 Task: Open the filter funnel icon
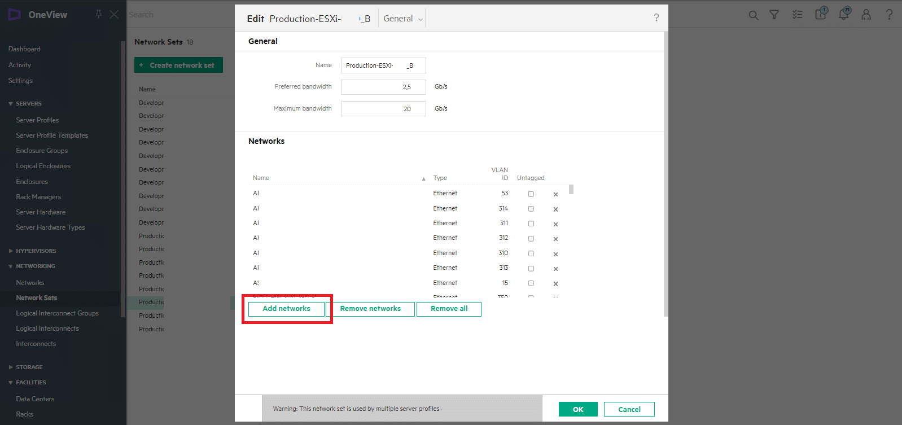[x=774, y=15]
